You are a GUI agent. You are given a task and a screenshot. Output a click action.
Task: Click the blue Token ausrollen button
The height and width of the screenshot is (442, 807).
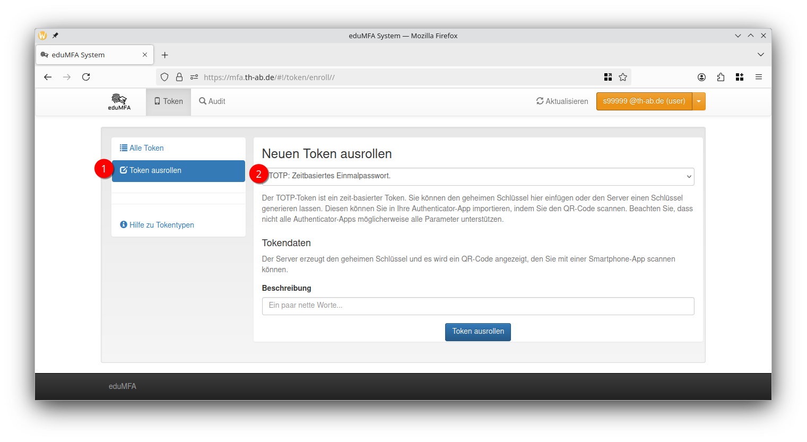tap(478, 332)
